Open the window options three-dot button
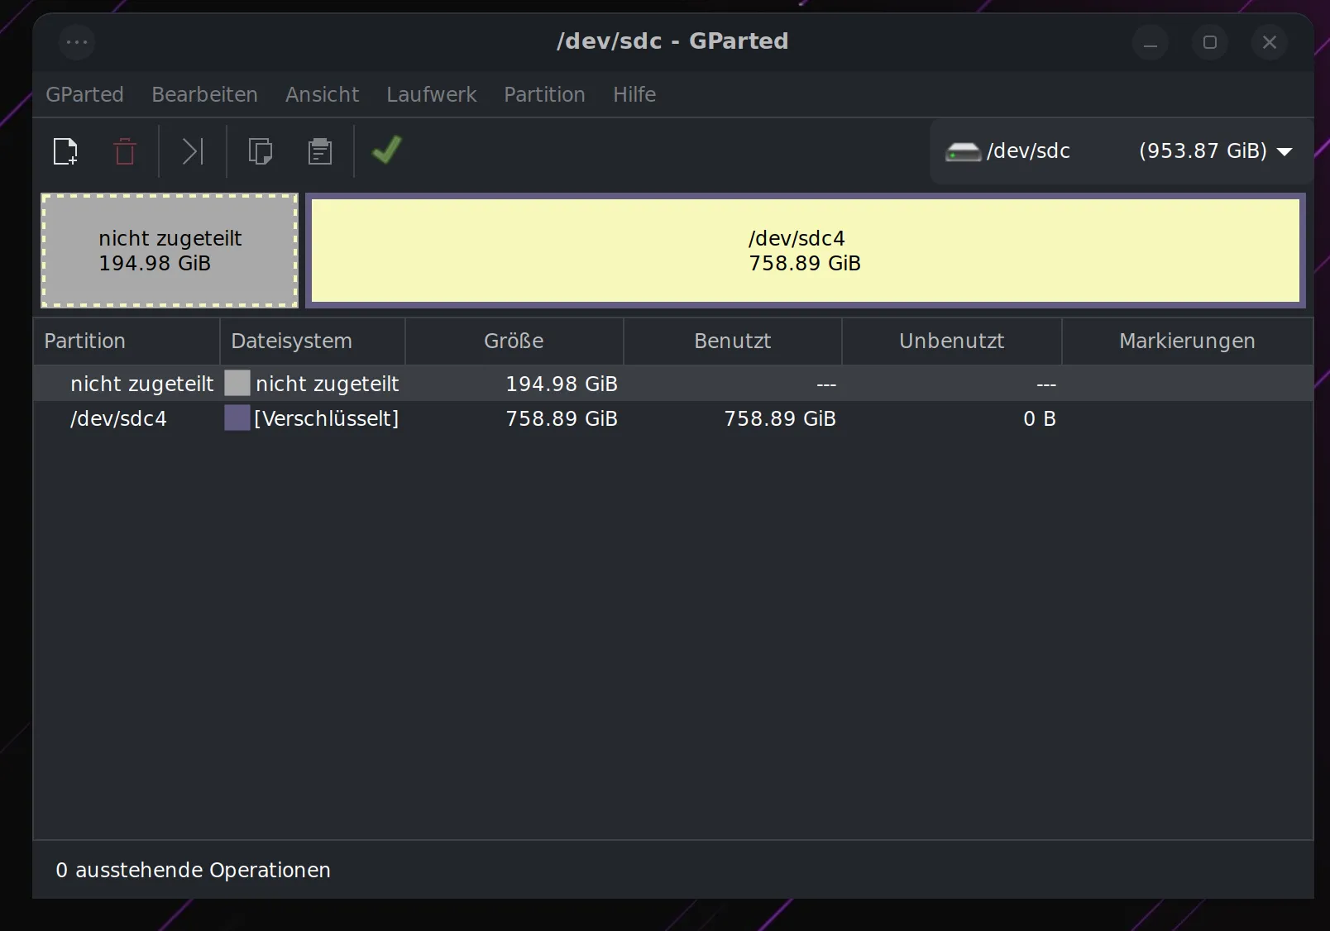The width and height of the screenshot is (1330, 931). (77, 42)
